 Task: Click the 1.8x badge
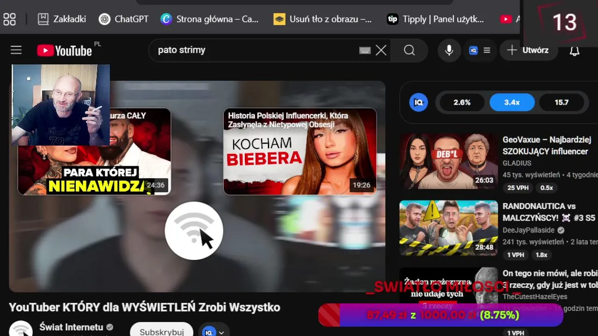click(541, 255)
